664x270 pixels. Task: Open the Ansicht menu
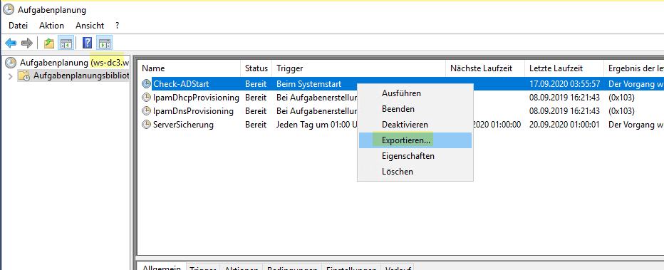pos(90,26)
